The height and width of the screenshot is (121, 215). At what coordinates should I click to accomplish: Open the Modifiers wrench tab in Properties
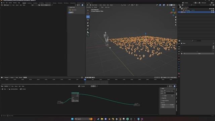tap(179, 62)
